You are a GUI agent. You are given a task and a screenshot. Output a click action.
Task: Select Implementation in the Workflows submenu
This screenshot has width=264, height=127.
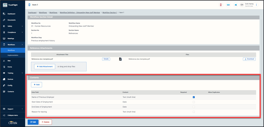click(x=13, y=55)
